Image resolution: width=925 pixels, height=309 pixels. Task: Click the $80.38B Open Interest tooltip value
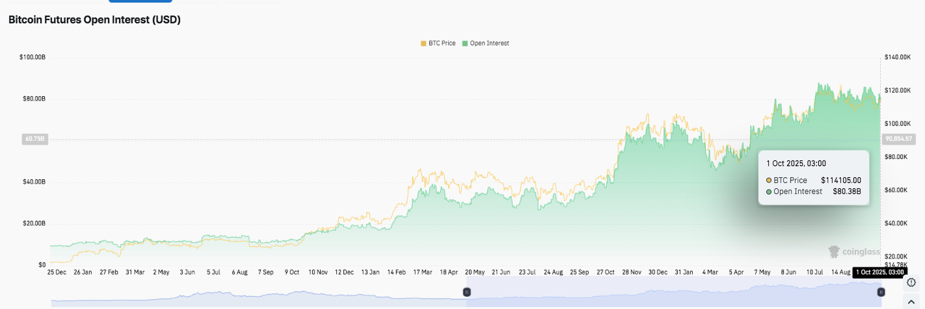click(x=847, y=192)
